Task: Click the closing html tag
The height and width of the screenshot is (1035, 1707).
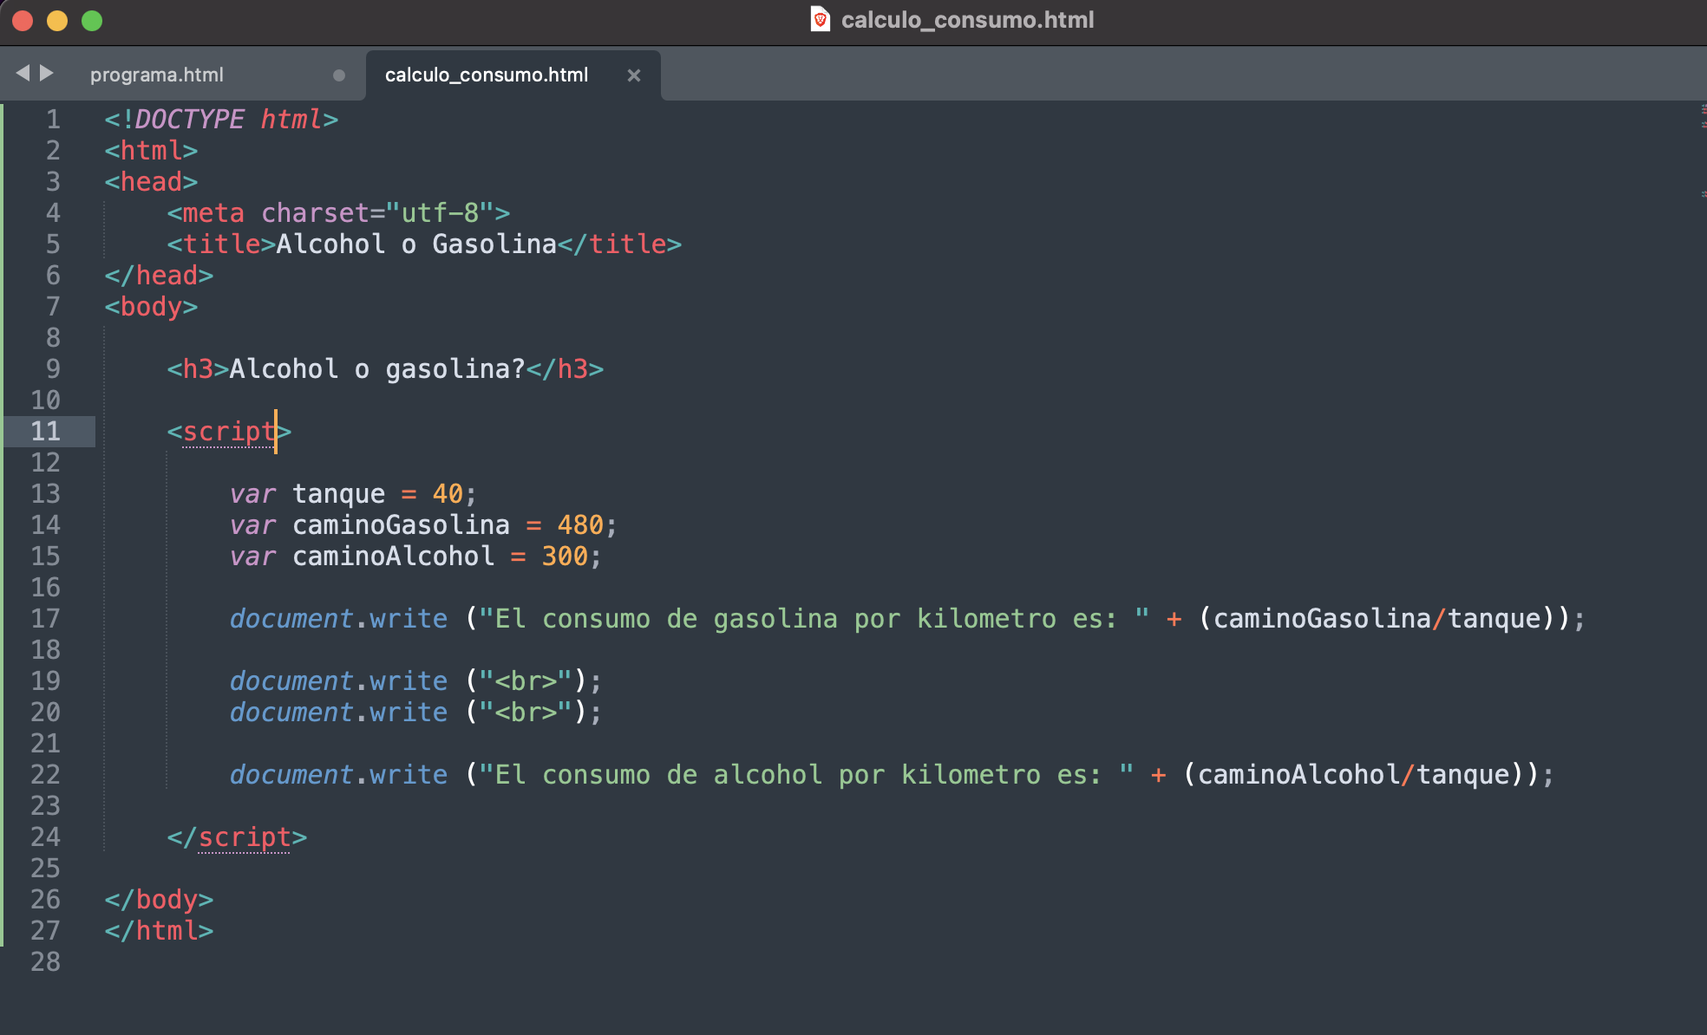Action: pyautogui.click(x=159, y=930)
